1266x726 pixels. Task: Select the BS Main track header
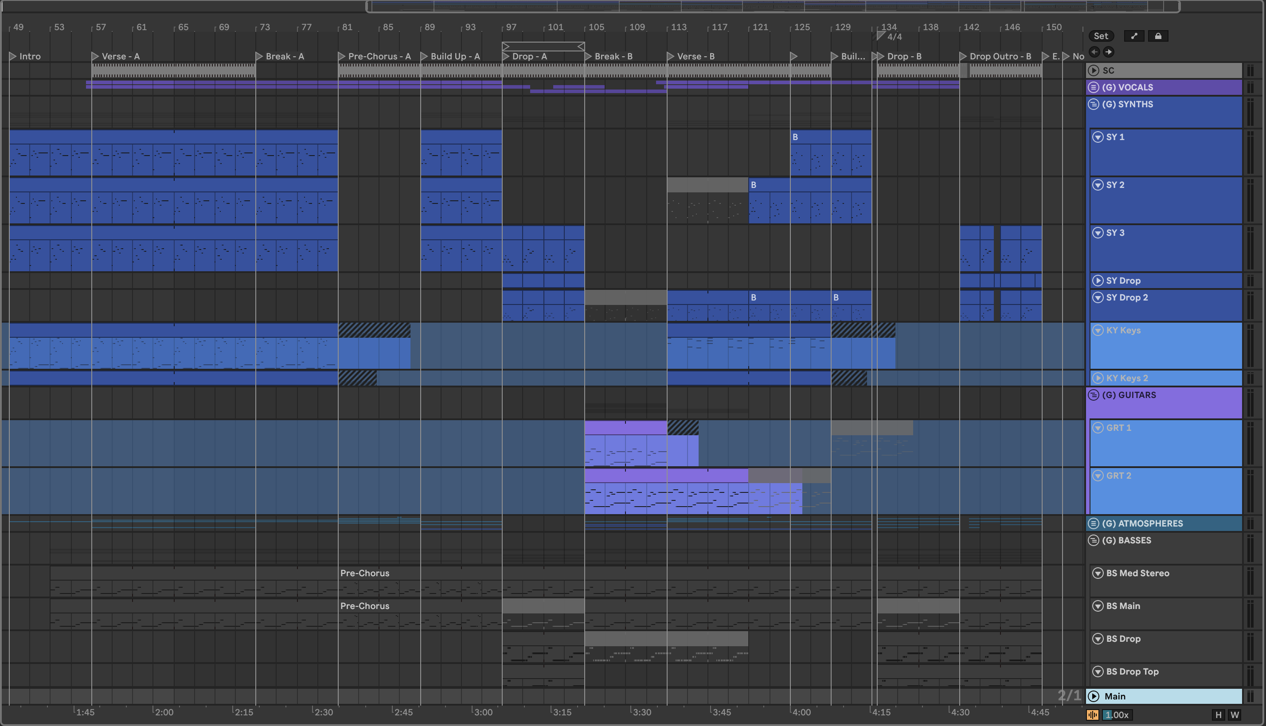tap(1123, 606)
